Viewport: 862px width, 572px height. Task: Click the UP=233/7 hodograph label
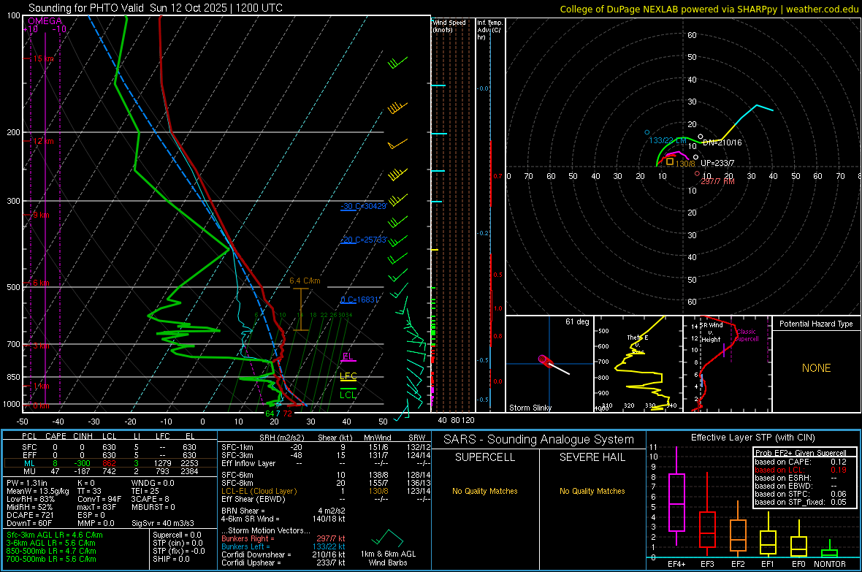(x=717, y=164)
